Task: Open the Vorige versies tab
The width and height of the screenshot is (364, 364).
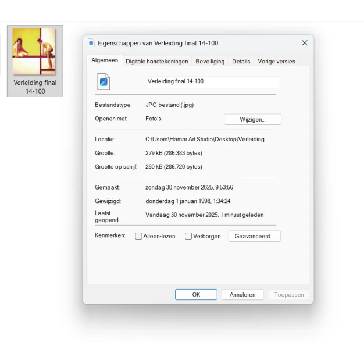Action: [x=277, y=61]
